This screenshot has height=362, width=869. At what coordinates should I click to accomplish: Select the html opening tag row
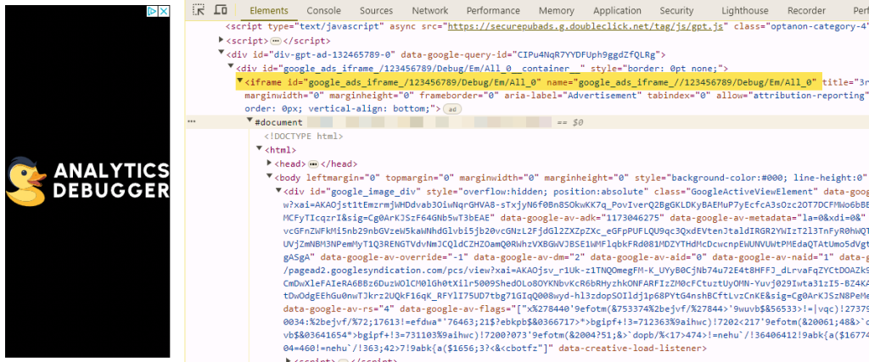point(281,150)
